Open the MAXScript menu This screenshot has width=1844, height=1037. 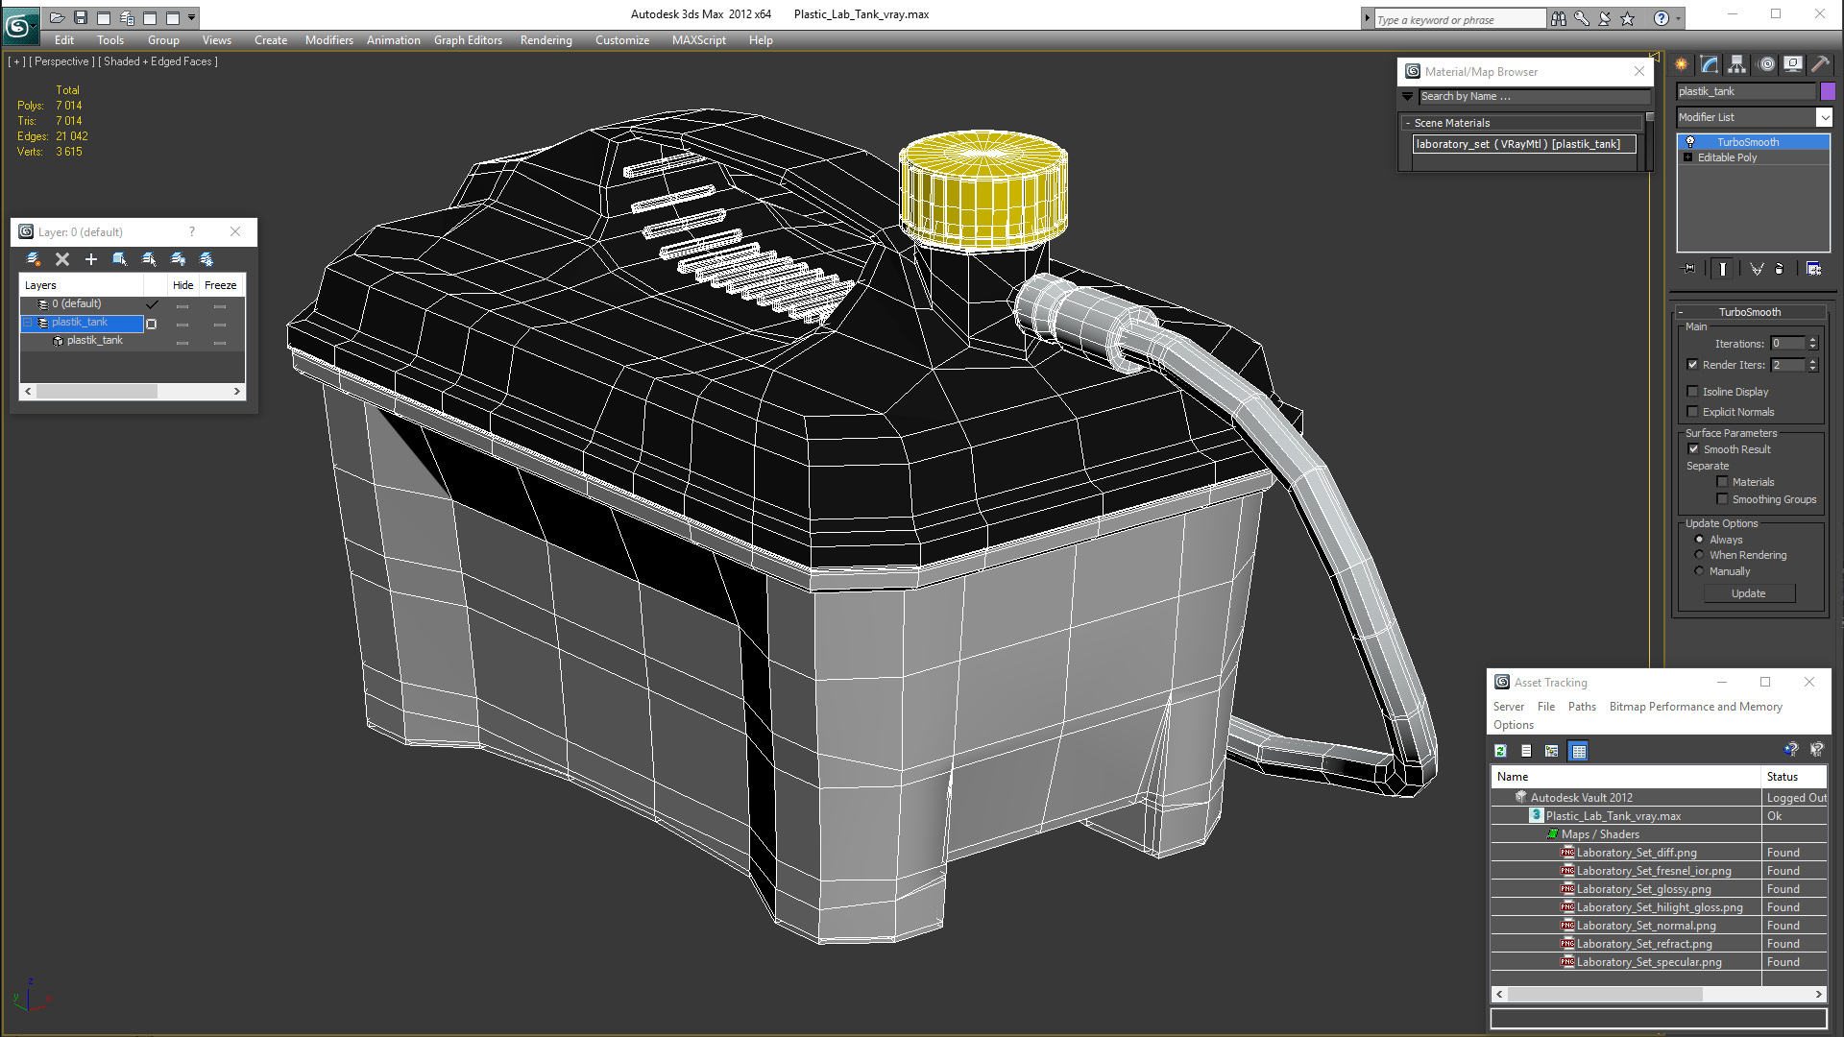698,40
